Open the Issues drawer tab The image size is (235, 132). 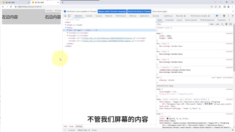94,130
